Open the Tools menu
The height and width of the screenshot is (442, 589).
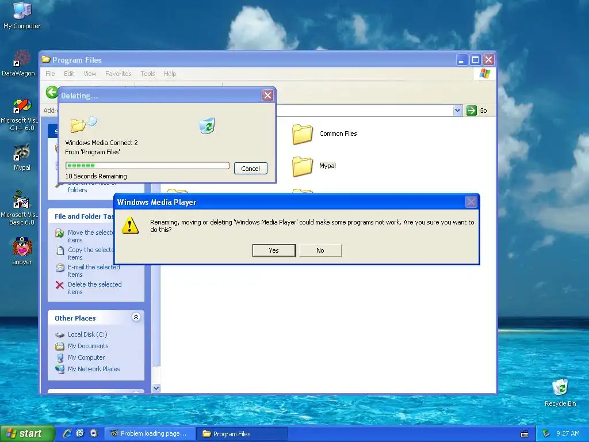pyautogui.click(x=148, y=74)
